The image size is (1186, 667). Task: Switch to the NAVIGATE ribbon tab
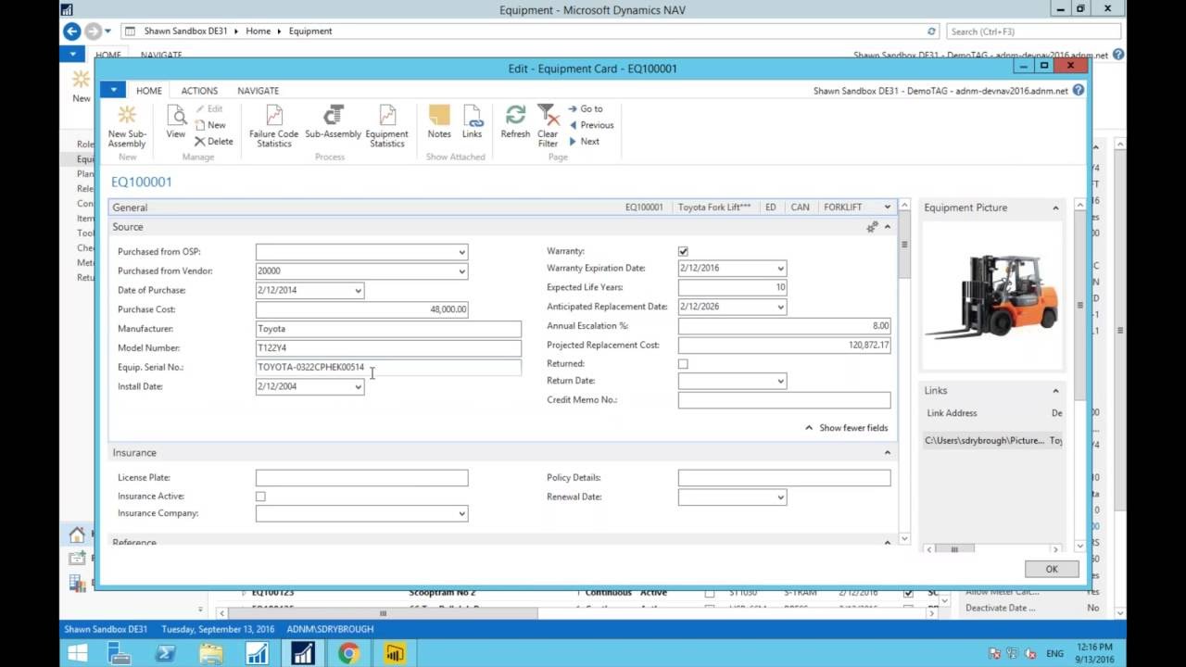click(258, 91)
